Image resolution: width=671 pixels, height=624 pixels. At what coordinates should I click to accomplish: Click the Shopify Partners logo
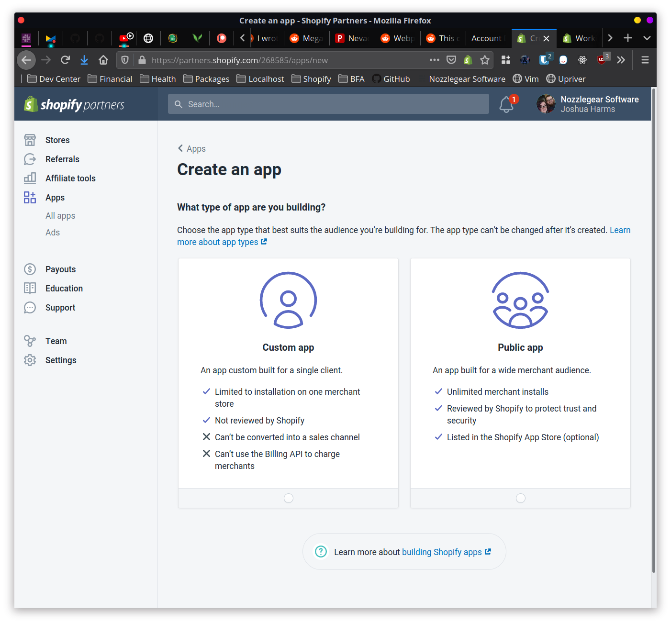tap(74, 104)
